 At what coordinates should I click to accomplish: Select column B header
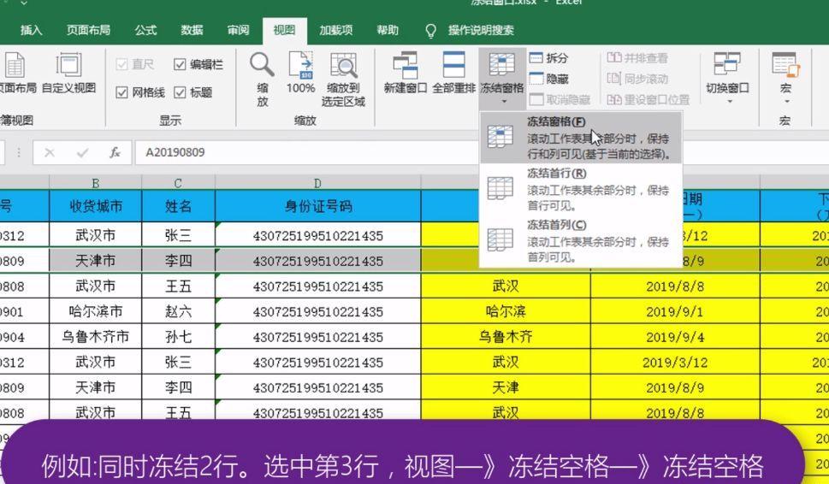(96, 183)
